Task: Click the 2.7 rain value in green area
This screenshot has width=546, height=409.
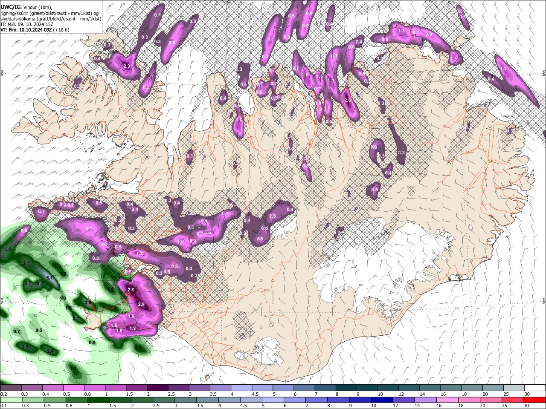Action: (x=76, y=319)
